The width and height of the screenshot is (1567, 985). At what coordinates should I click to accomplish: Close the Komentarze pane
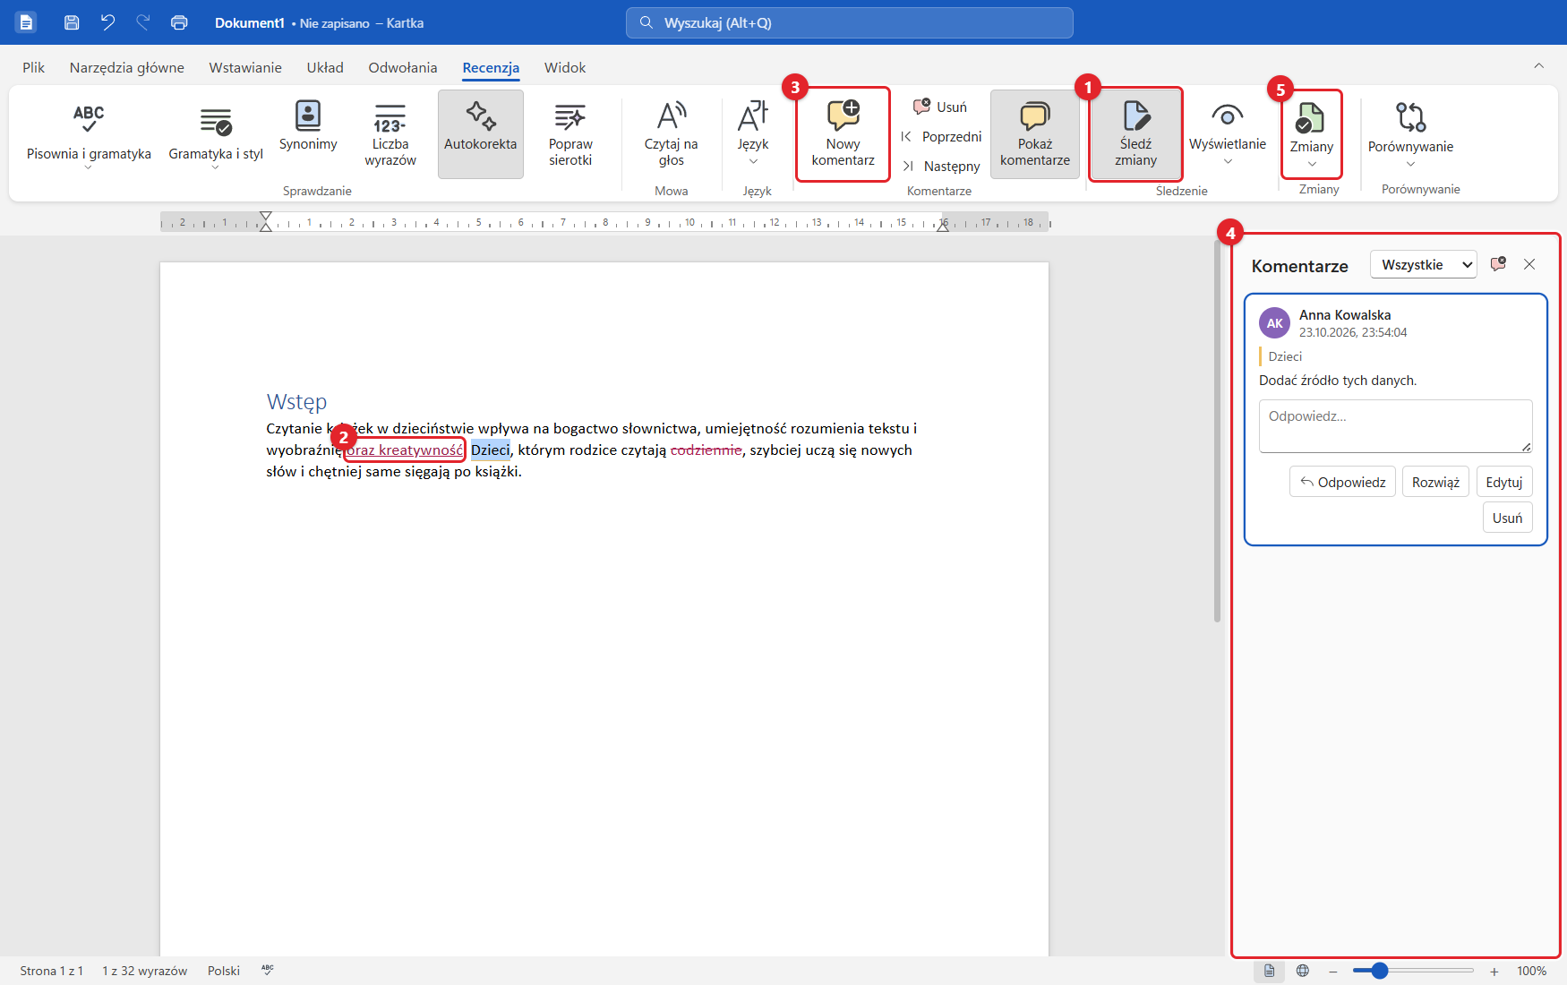coord(1529,264)
